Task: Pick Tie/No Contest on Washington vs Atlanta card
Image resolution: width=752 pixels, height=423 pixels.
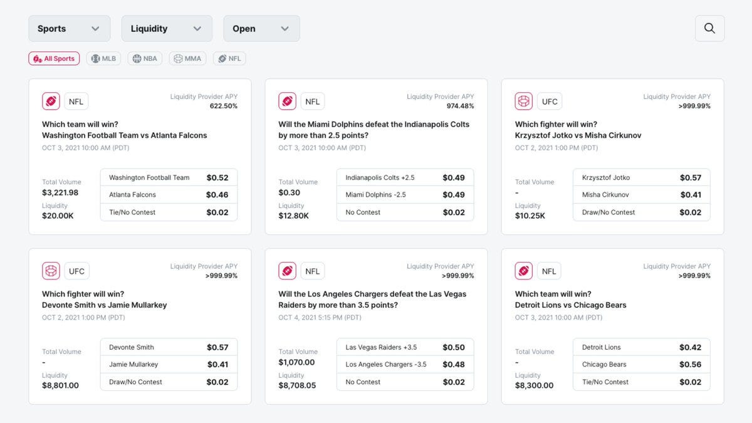Action: pos(169,212)
